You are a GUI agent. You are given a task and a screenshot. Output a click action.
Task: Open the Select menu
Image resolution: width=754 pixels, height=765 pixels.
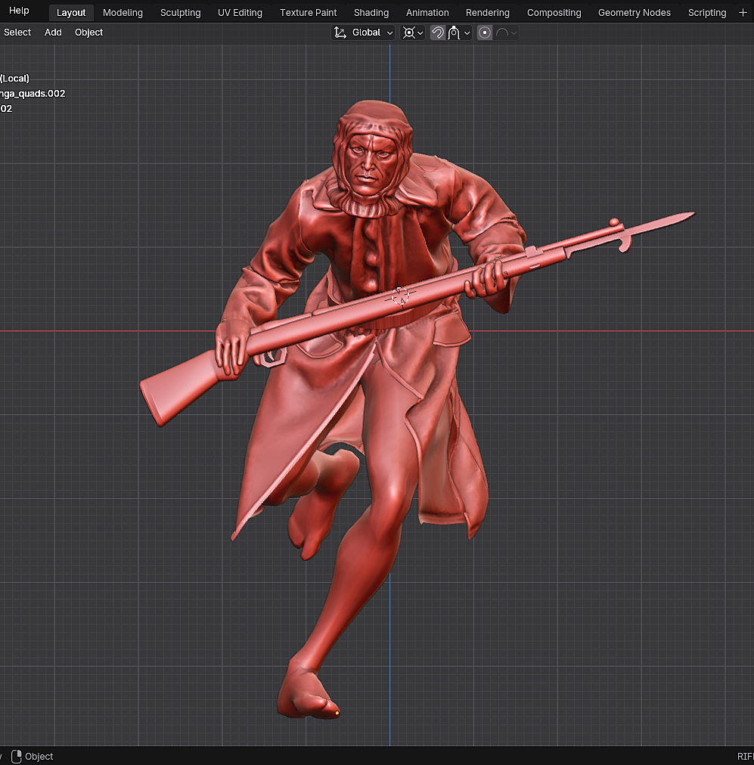click(17, 33)
